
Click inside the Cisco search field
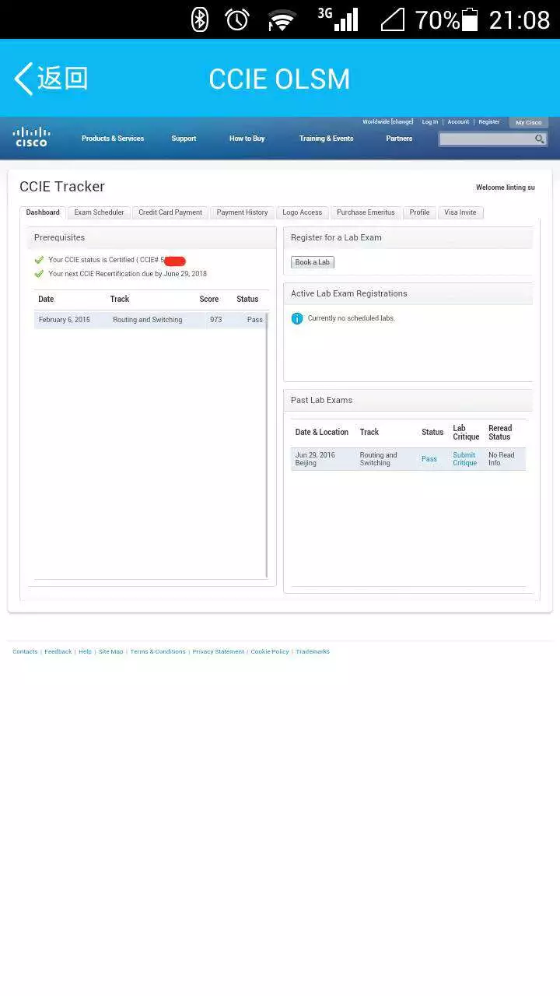(x=486, y=139)
